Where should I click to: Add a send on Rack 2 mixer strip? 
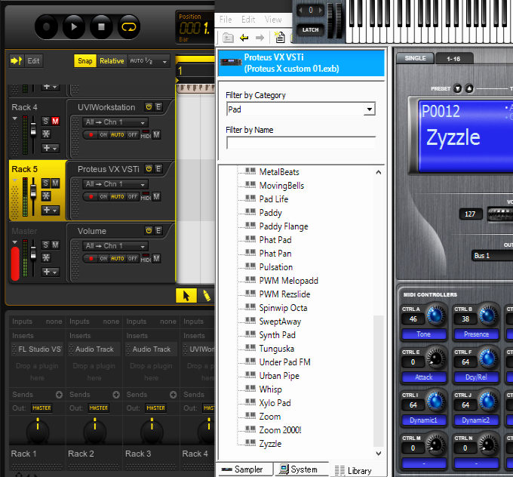click(x=116, y=395)
